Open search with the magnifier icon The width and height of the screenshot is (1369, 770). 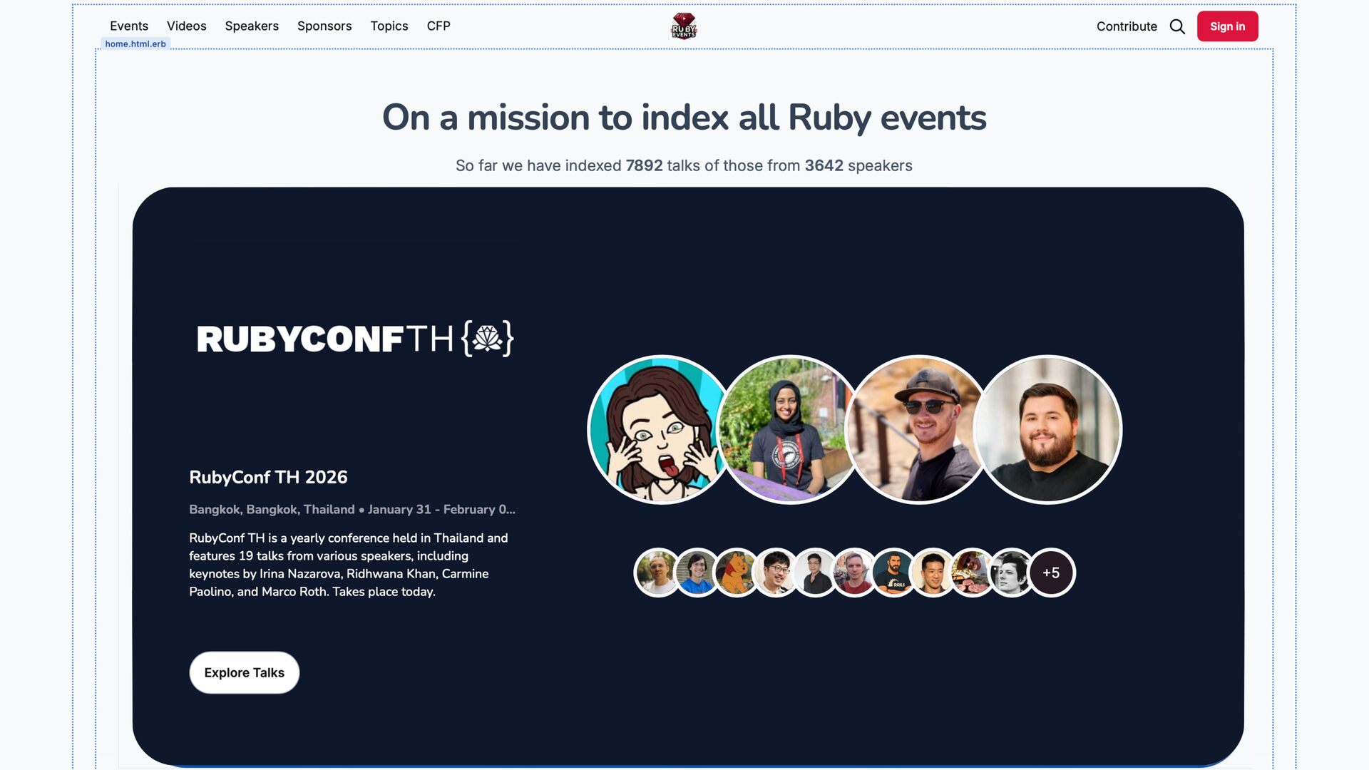point(1177,26)
